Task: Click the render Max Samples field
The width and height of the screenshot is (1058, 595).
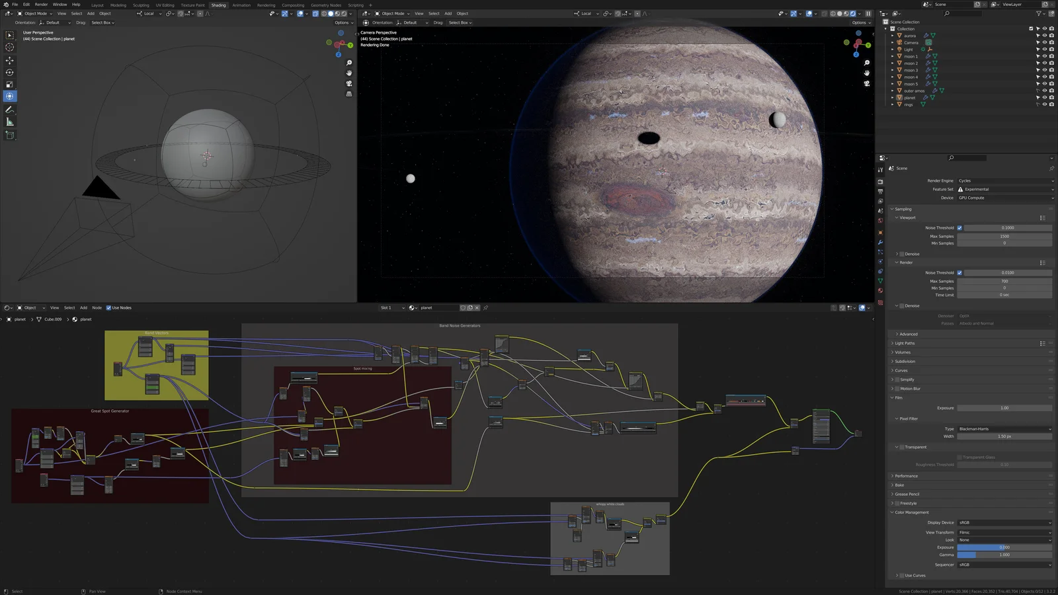Action: (x=1004, y=282)
